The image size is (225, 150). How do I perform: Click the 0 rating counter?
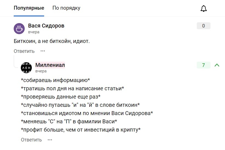pyautogui.click(x=203, y=26)
